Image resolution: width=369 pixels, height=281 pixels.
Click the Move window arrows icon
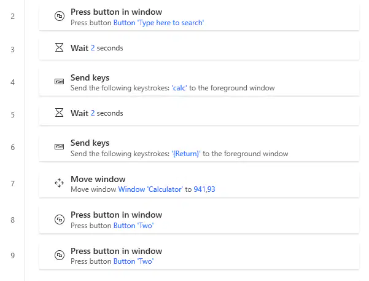point(59,183)
